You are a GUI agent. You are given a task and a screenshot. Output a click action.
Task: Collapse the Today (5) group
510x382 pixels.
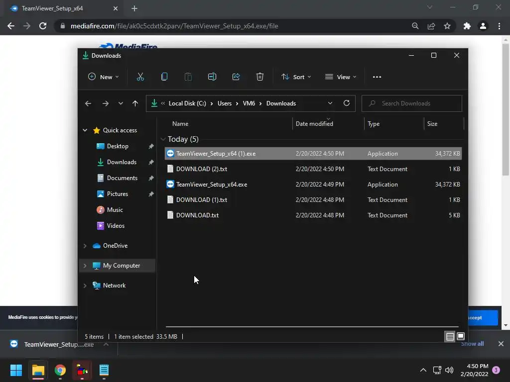click(x=163, y=139)
